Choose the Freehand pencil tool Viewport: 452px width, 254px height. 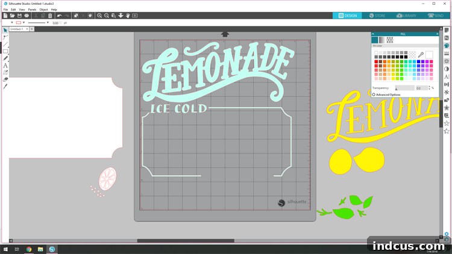(x=5, y=58)
